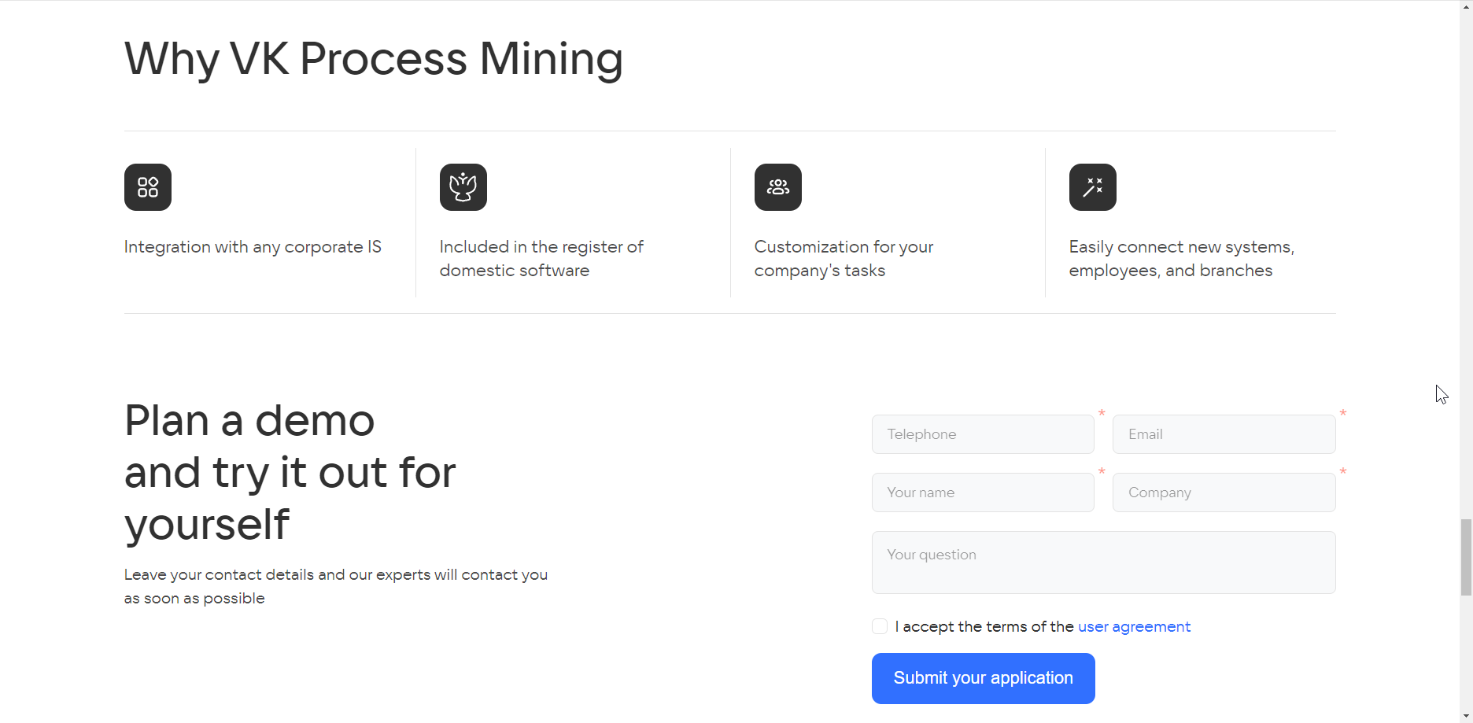Viewport: 1473px width, 723px height.
Task: Click the domestic software register emblem icon
Action: [x=463, y=187]
